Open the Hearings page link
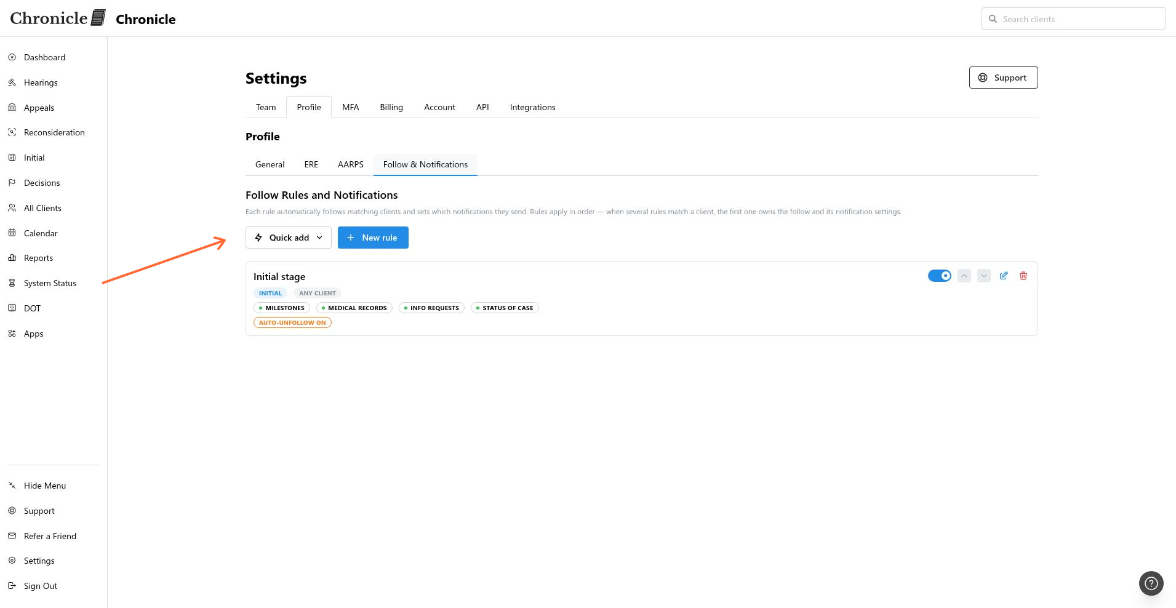The image size is (1176, 608). tap(41, 82)
